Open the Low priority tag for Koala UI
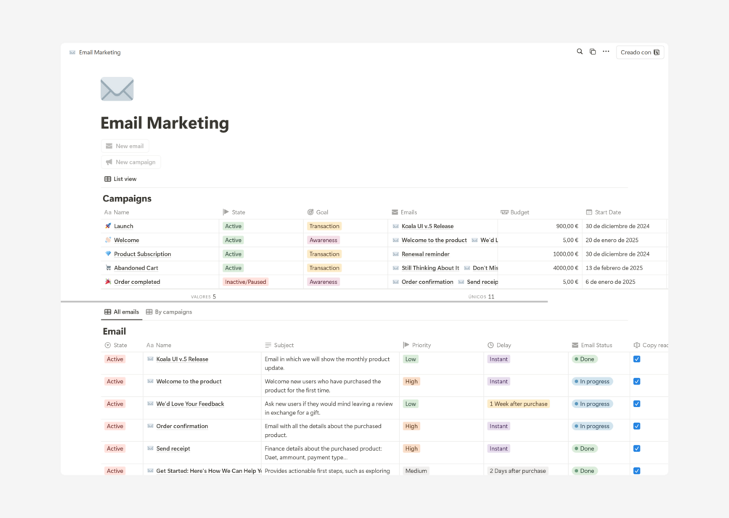 (411, 359)
